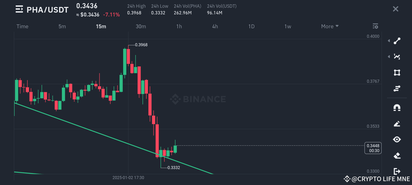The width and height of the screenshot is (412, 185).
Task: Open the More timeframes dropdown
Action: 330,26
